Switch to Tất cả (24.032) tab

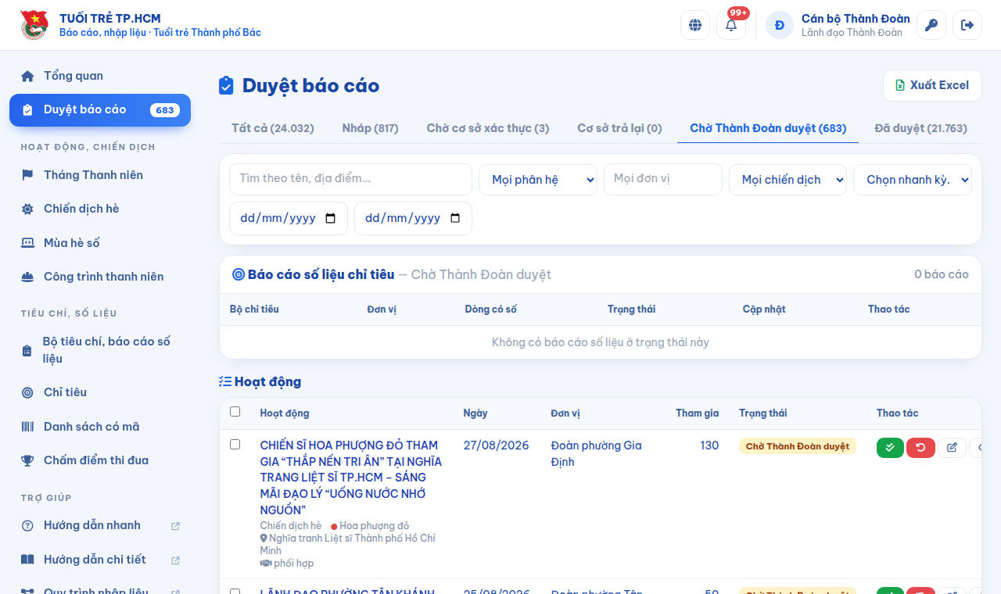273,128
